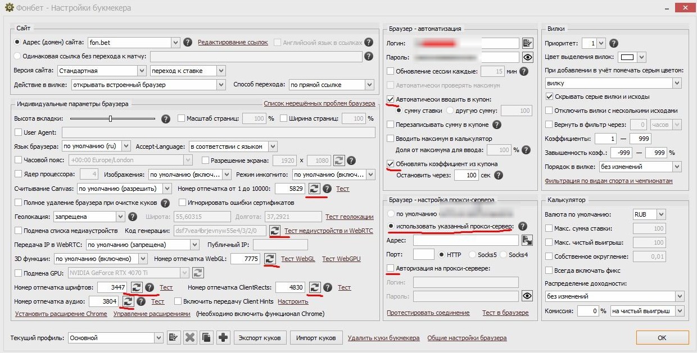Click refresh icon beside GPU substitution dropdown

pos(198,273)
